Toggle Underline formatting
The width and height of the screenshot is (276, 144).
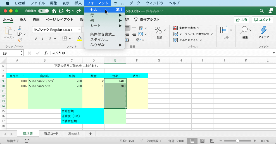coord(50,38)
